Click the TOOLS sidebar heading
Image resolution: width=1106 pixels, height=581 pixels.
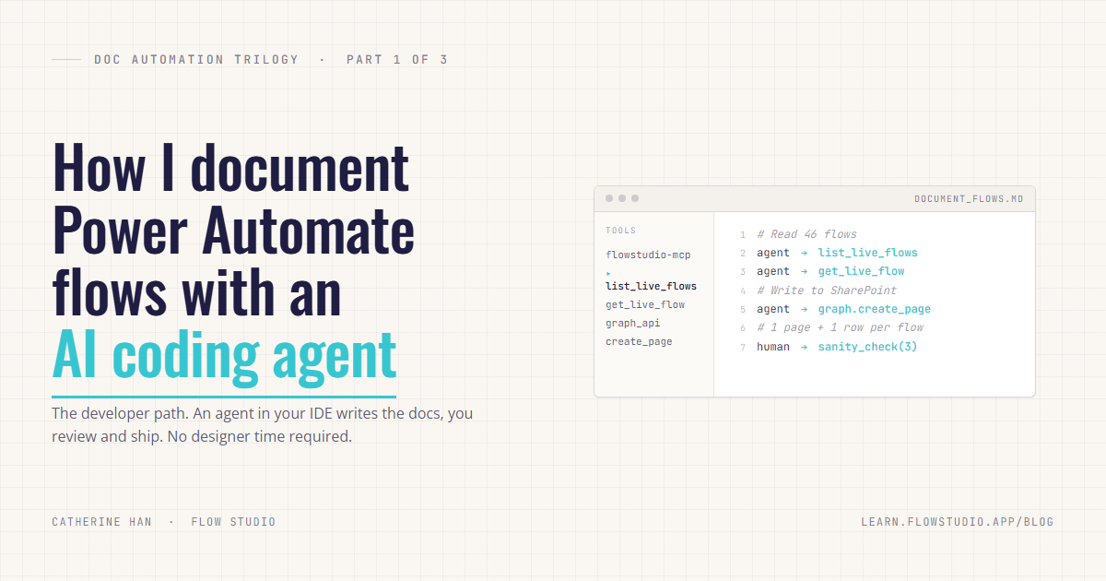[x=621, y=231]
